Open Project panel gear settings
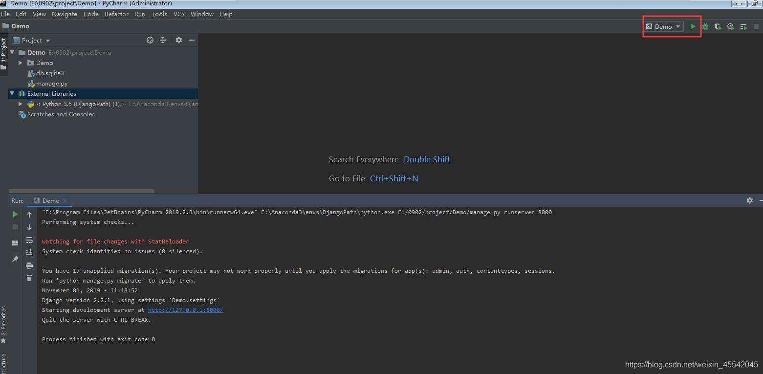Viewport: 763px width, 374px height. tap(179, 40)
